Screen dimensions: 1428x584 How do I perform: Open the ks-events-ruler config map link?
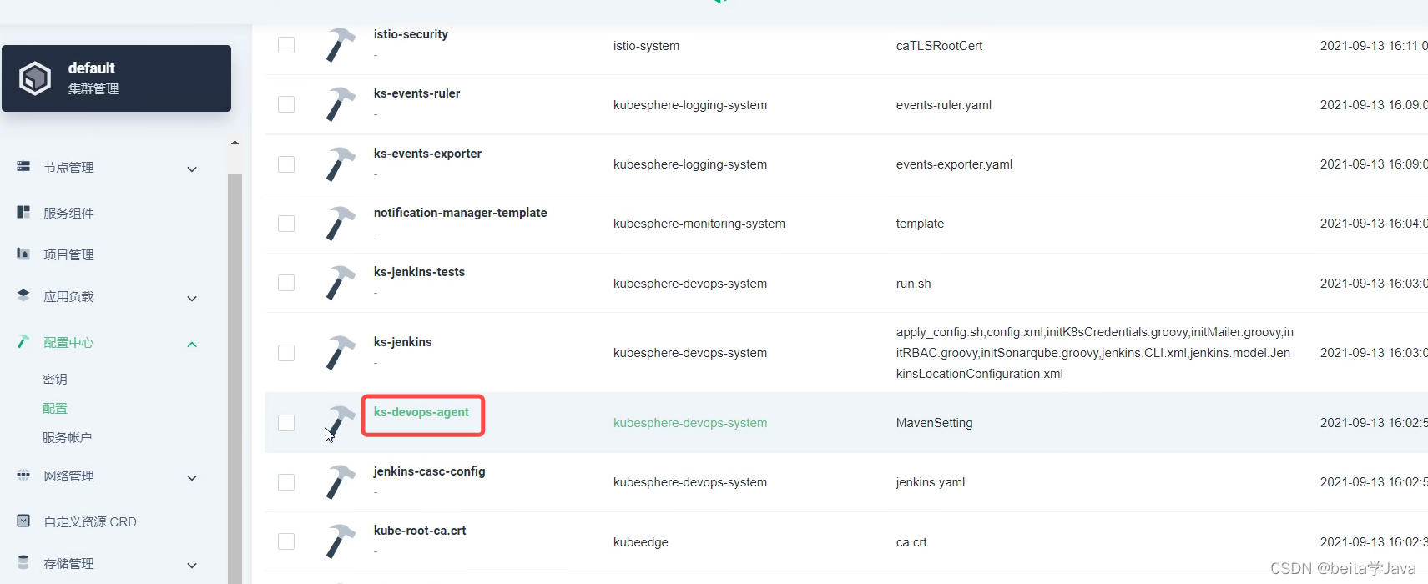pyautogui.click(x=416, y=93)
